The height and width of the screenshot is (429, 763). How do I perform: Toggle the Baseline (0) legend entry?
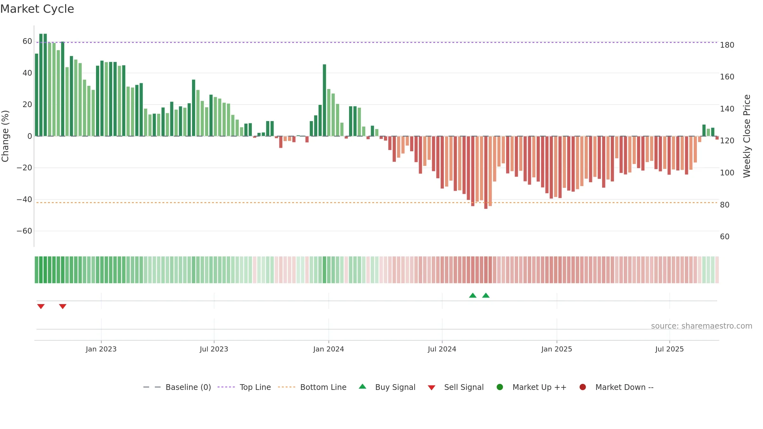[x=177, y=387]
